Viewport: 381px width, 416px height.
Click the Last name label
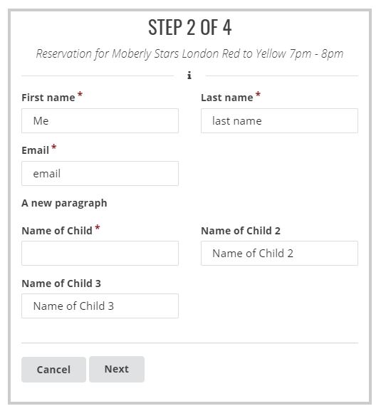(227, 98)
